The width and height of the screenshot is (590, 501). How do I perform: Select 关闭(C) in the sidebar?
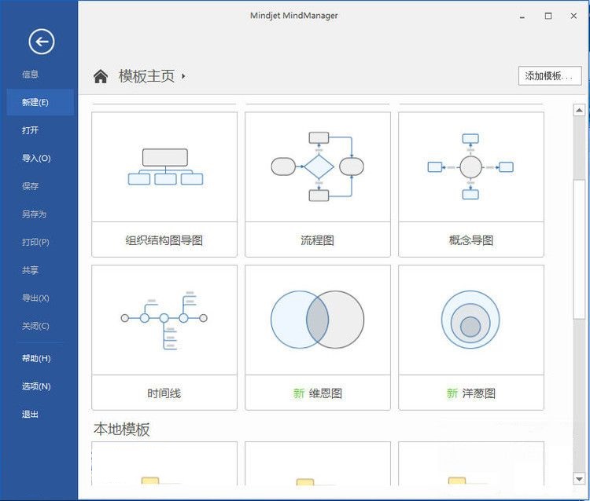pos(35,326)
